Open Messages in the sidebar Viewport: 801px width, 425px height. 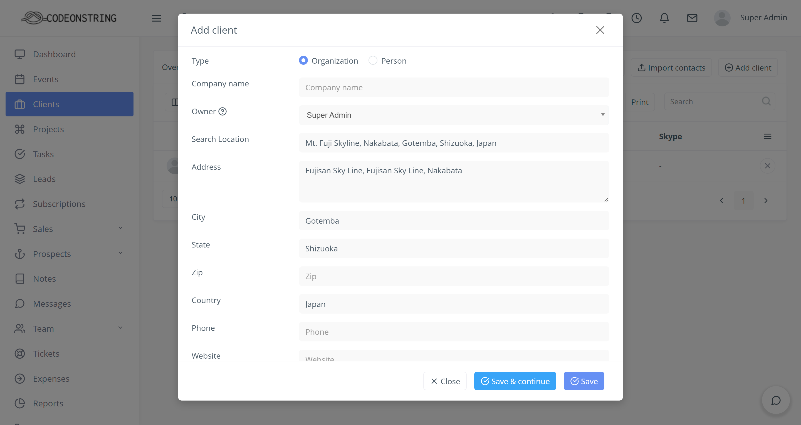tap(69, 304)
